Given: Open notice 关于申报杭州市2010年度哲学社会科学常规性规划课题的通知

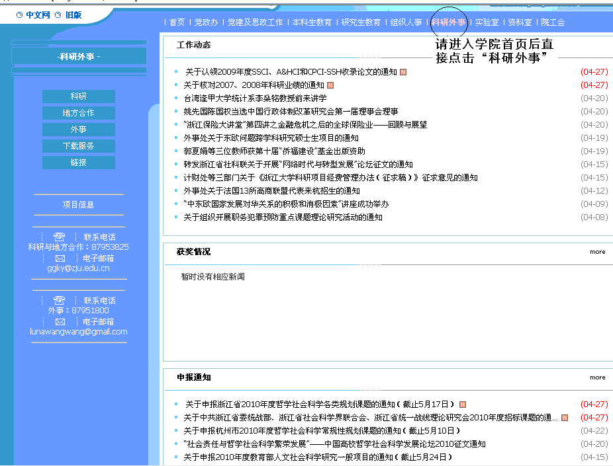Looking at the screenshot, I should tap(322, 431).
